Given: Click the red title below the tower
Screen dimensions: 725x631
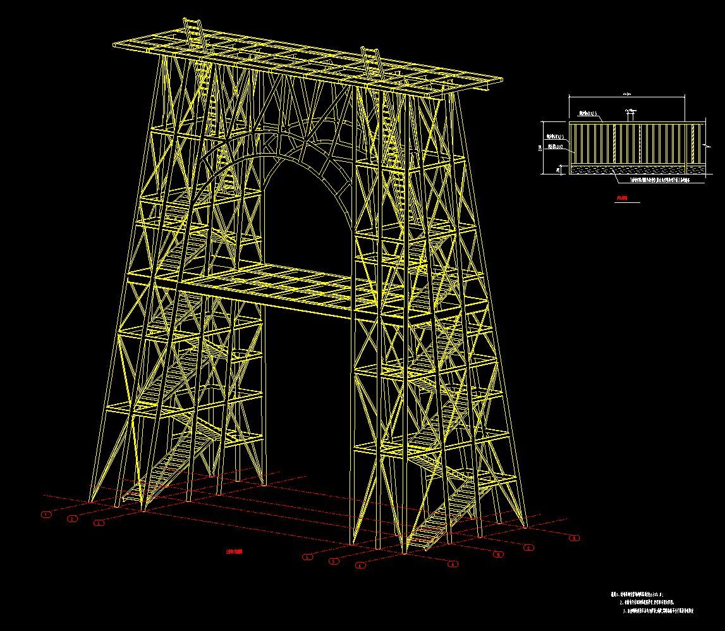Looking at the screenshot, I should [234, 552].
